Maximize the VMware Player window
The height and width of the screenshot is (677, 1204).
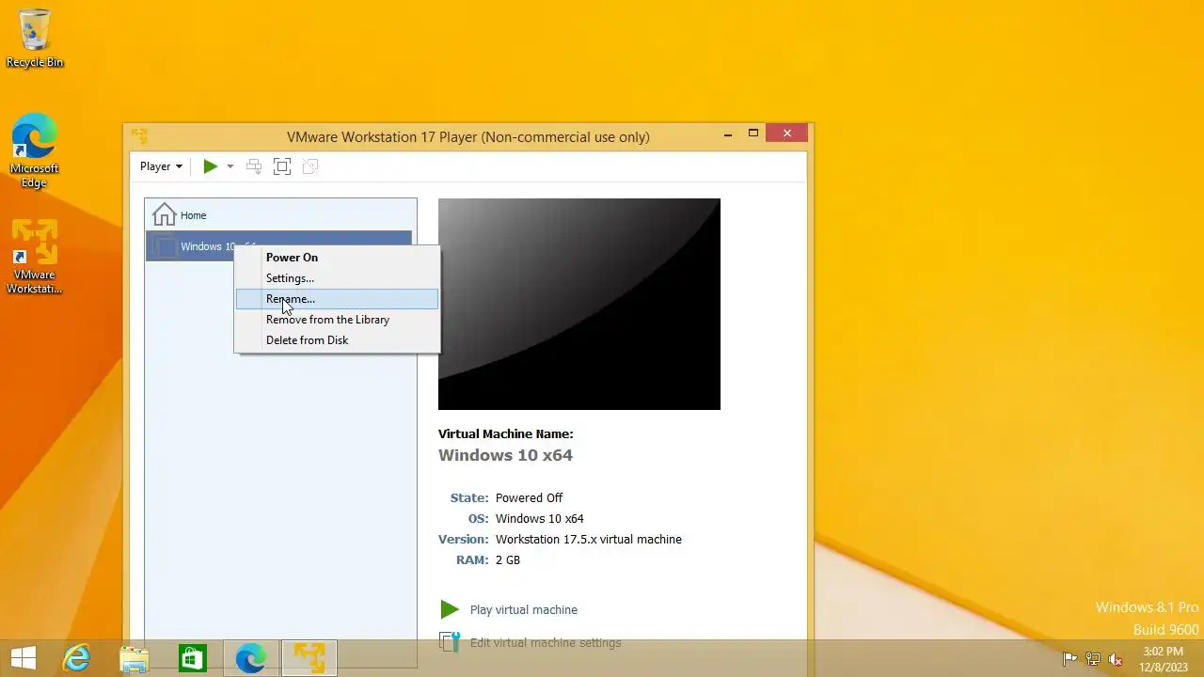pyautogui.click(x=753, y=134)
